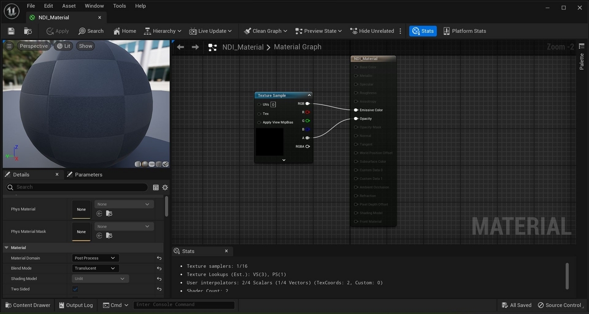Viewport: 589px width, 314px height.
Task: Open the Hide Unrelated options ellipsis menu
Action: 401,31
